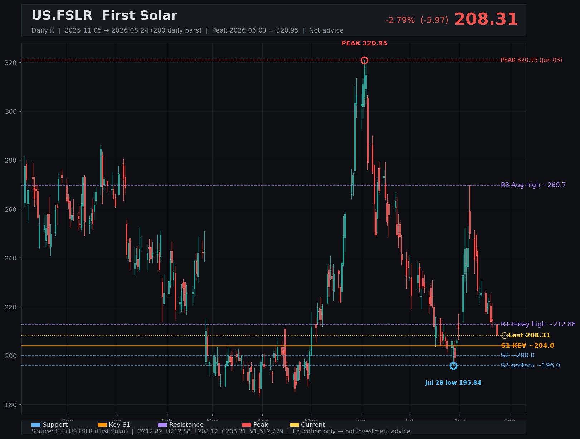Click the blue circle marker at the July 28 low
580x439 pixels.
(x=453, y=366)
